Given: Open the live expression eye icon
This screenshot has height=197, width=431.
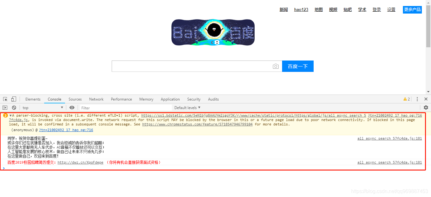Looking at the screenshot, I should point(72,107).
